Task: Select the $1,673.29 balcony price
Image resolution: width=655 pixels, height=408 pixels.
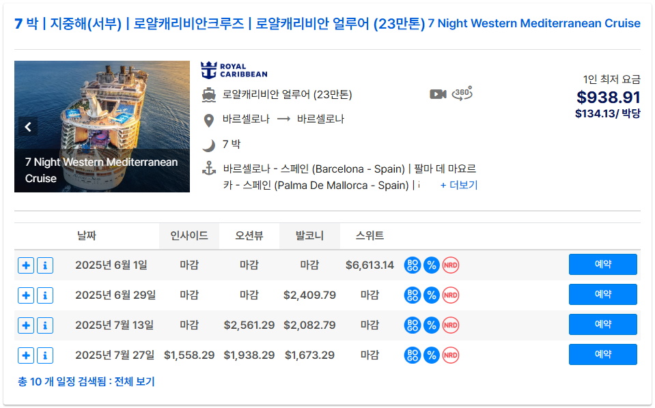Action: click(x=309, y=355)
